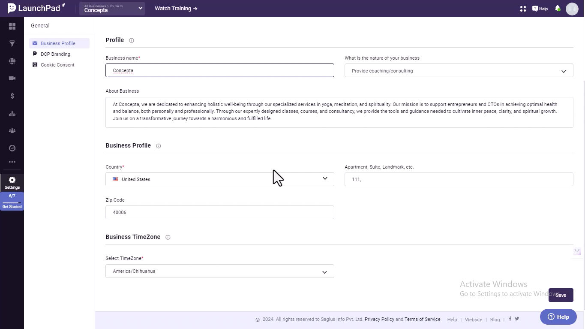Open the funnel icon in sidebar
Viewport: 585px width, 329px height.
(12, 44)
